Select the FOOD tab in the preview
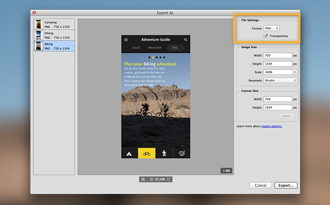Image resolution: width=330 pixels, height=205 pixels. point(136,47)
